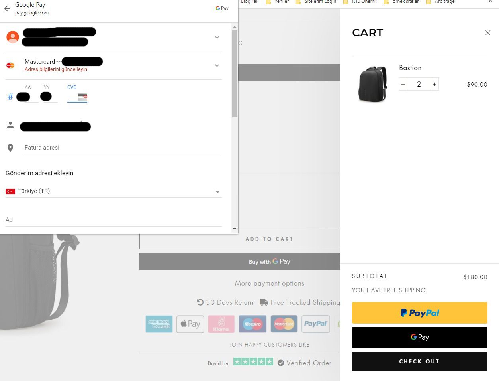Expand the account selector chevron
The width and height of the screenshot is (499, 381).
pos(217,37)
